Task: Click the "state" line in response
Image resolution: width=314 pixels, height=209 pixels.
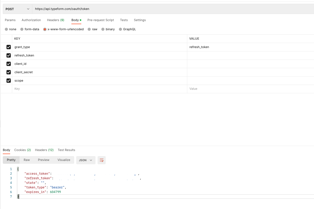Action: (x=35, y=183)
